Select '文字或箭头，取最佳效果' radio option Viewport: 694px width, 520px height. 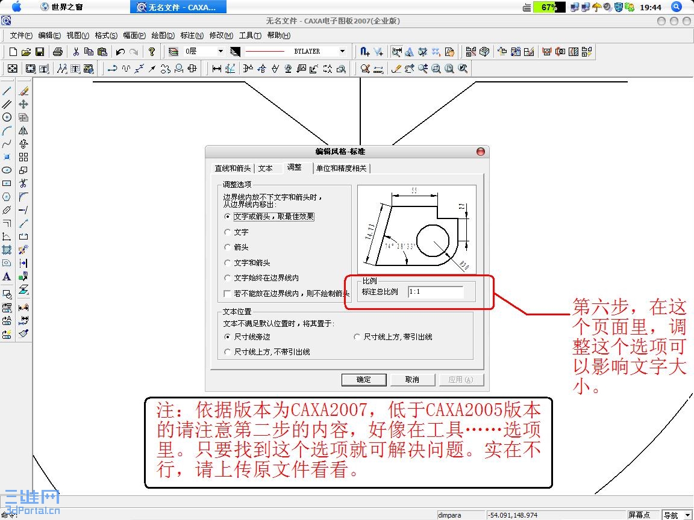tap(269, 216)
